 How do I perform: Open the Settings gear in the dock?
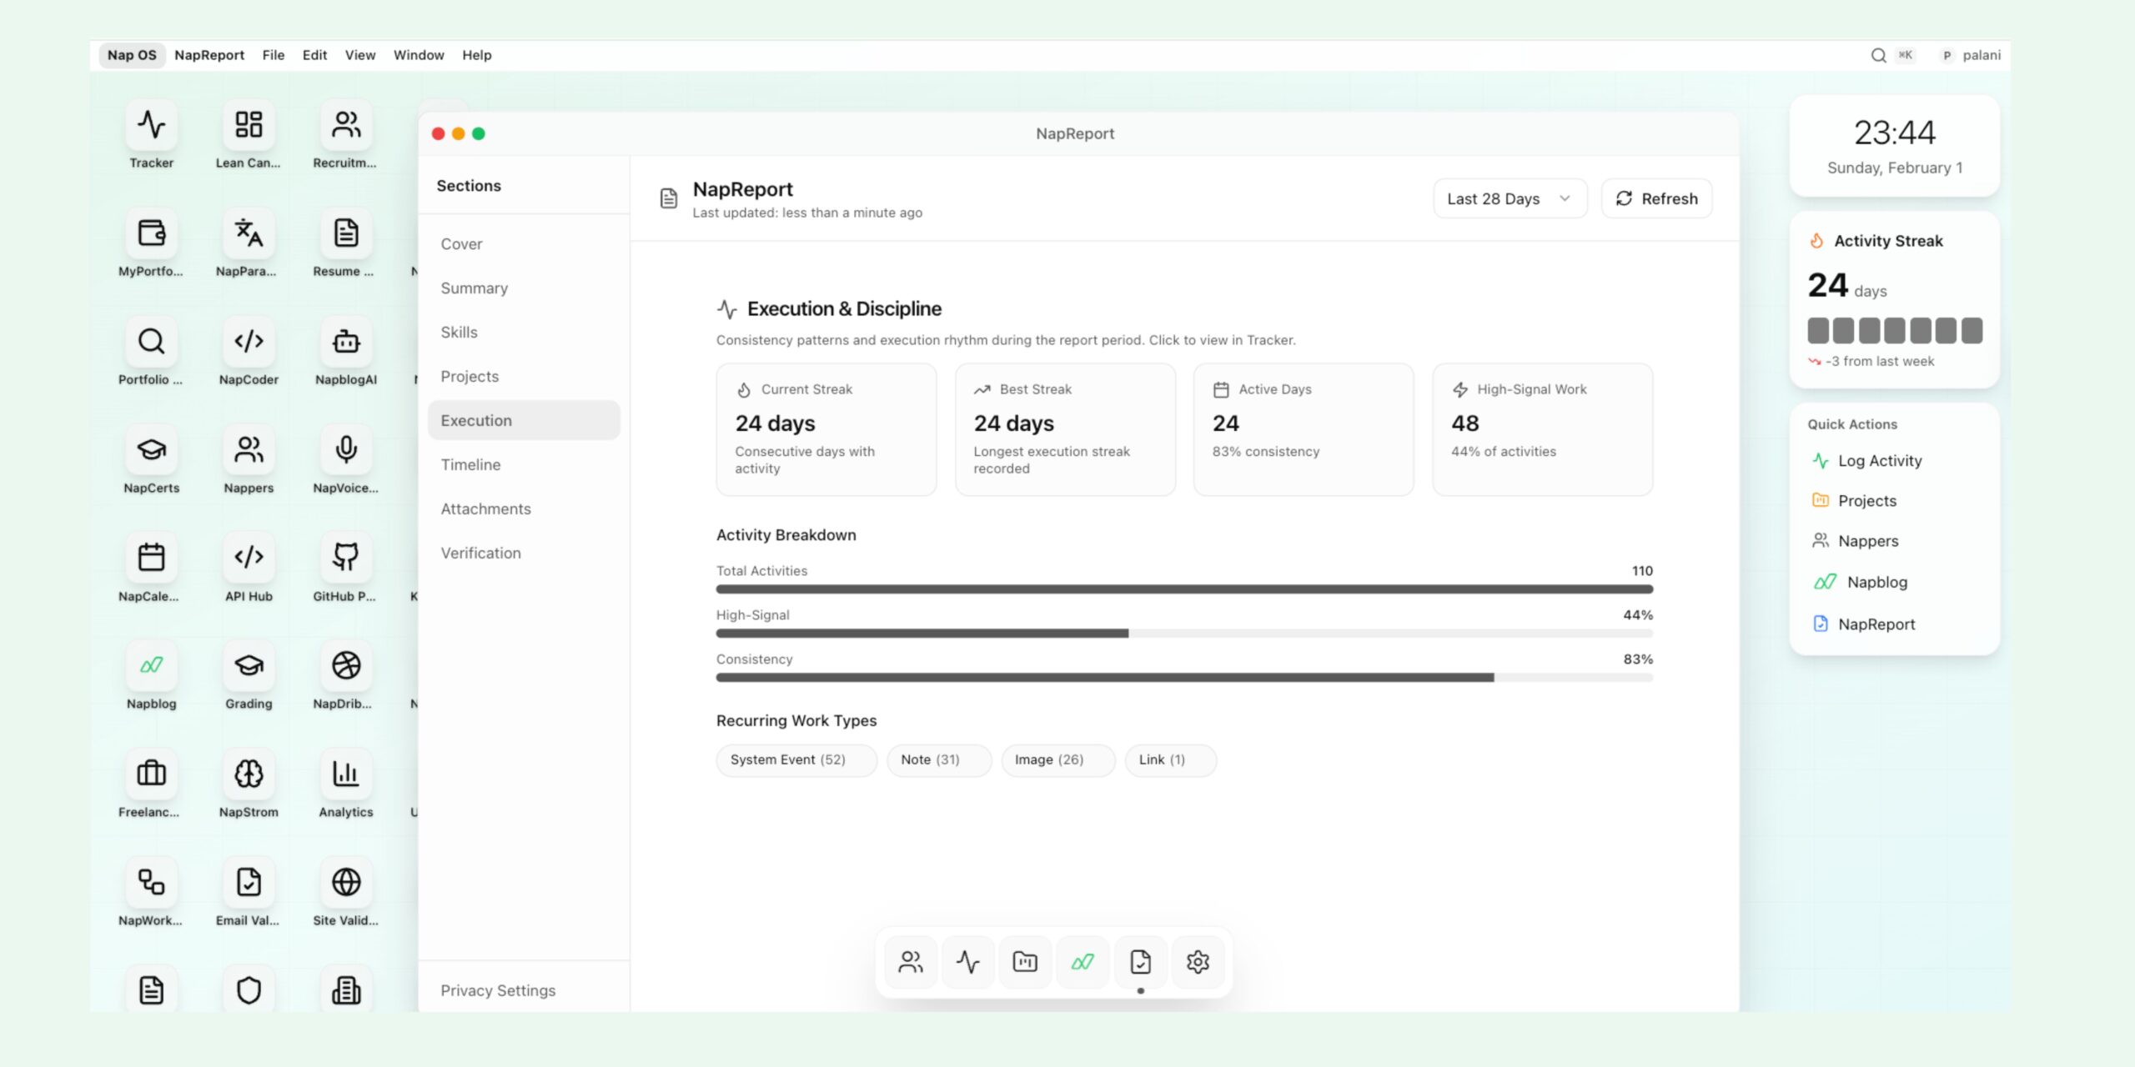[1198, 961]
